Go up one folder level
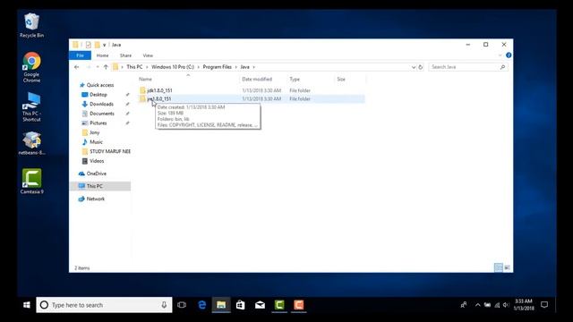The height and width of the screenshot is (322, 573). pos(106,67)
